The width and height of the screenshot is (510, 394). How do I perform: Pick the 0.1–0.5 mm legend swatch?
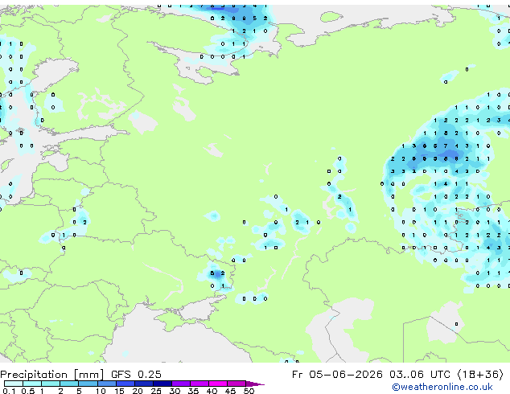click(14, 384)
